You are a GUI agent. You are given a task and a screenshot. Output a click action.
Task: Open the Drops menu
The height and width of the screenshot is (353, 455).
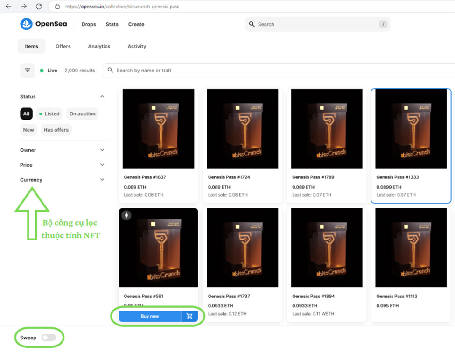pos(89,24)
